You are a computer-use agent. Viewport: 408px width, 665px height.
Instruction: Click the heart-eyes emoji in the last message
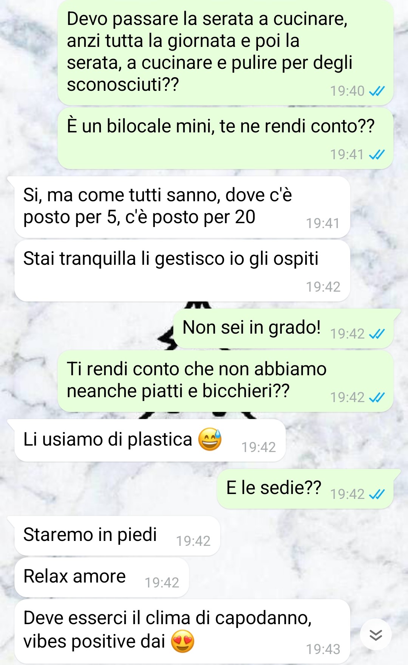182,642
